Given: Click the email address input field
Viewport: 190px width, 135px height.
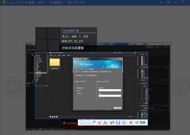Looking at the screenshot, I should (x=110, y=90).
